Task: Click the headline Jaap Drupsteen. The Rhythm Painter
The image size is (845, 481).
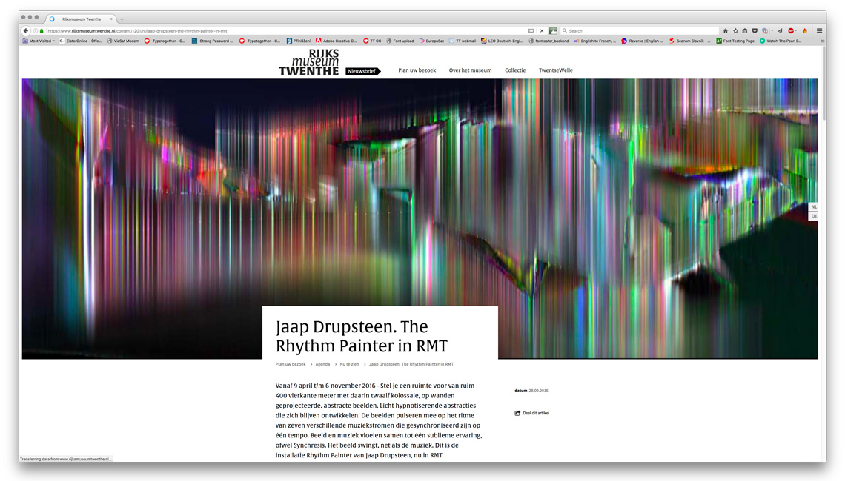Action: tap(362, 336)
